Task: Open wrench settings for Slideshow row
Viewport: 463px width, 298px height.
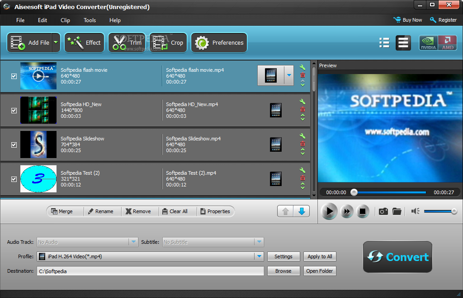Action: point(302,136)
